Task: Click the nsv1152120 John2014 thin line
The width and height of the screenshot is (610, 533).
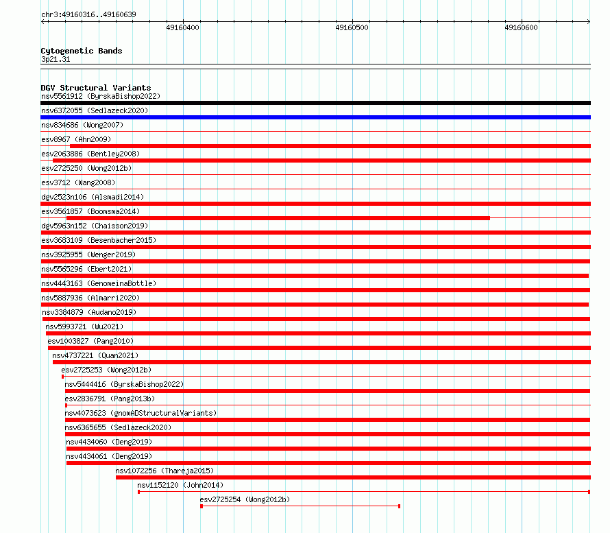Action: tap(364, 492)
